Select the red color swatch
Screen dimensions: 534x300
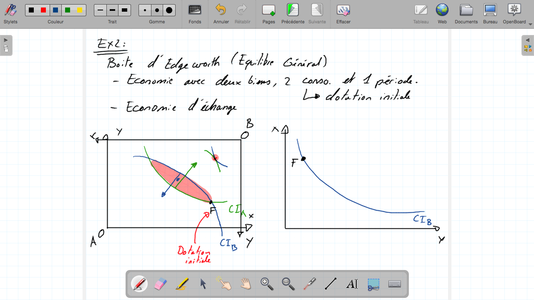(x=43, y=10)
